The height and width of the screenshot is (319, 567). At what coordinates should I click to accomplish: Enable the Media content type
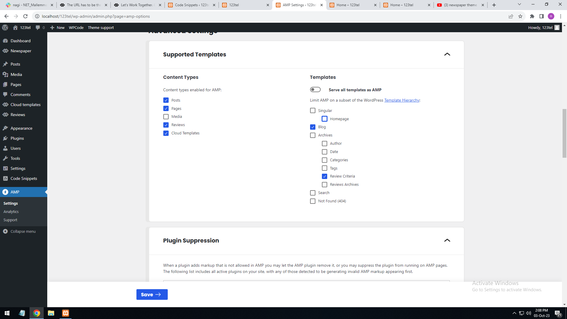(x=166, y=117)
